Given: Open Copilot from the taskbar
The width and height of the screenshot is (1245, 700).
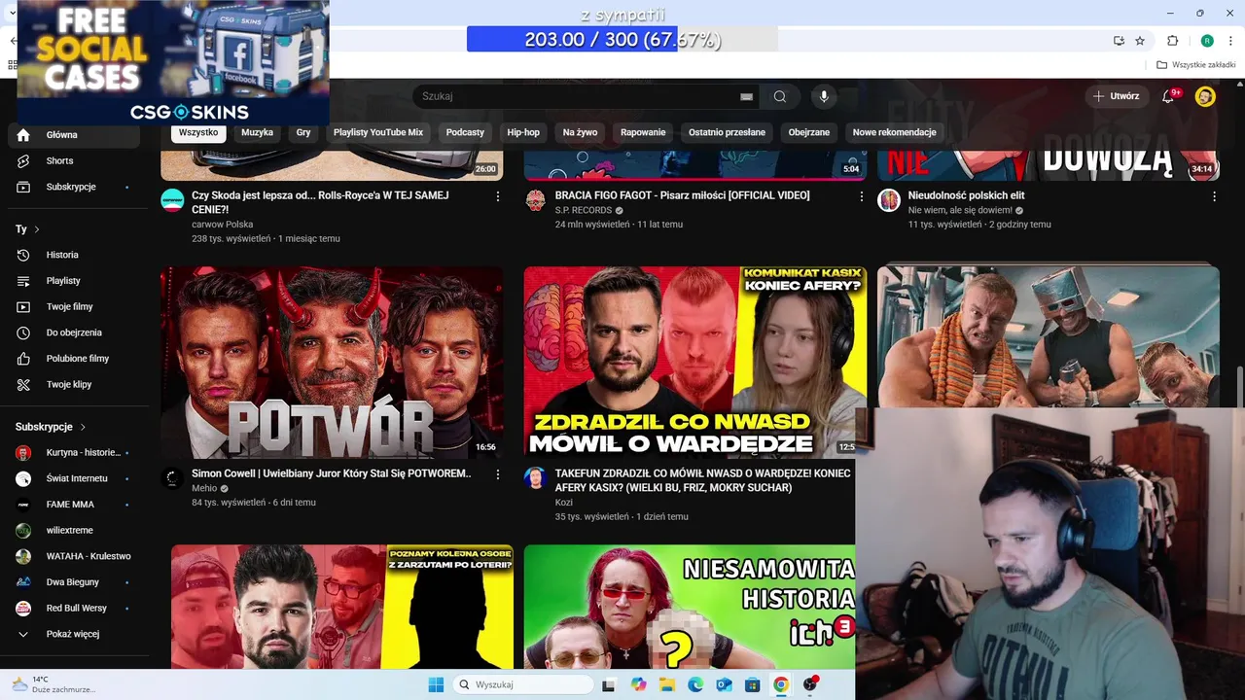Looking at the screenshot, I should pyautogui.click(x=638, y=684).
